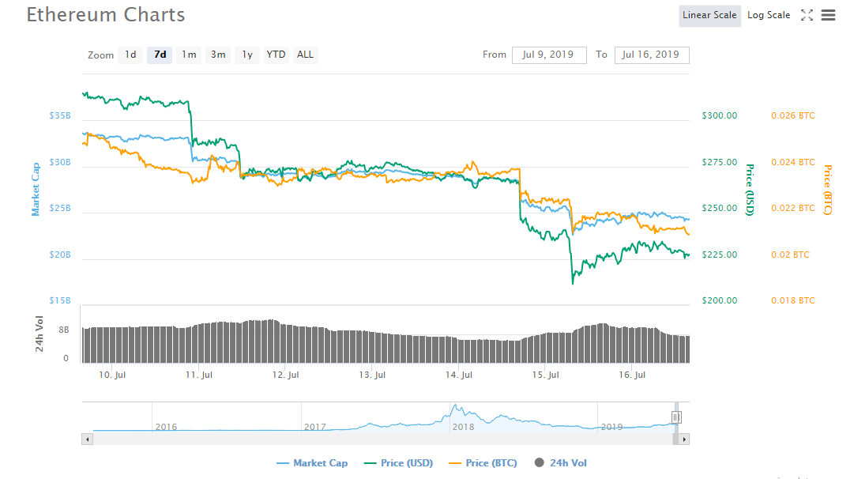Click navigator scrollbar left arrow
The width and height of the screenshot is (854, 479).
87,439
